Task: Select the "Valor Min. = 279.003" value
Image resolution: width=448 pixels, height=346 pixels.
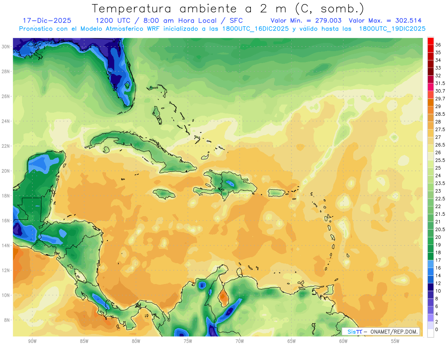Action: 306,20
